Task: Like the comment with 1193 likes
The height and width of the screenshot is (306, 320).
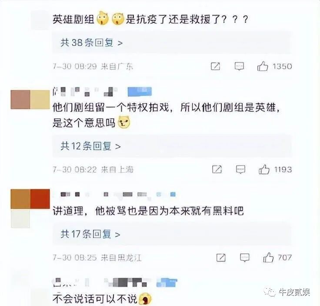Action: click(x=264, y=170)
